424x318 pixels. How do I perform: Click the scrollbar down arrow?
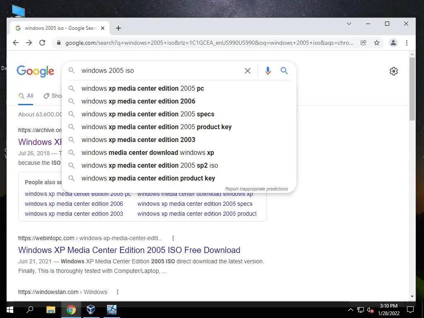412,296
